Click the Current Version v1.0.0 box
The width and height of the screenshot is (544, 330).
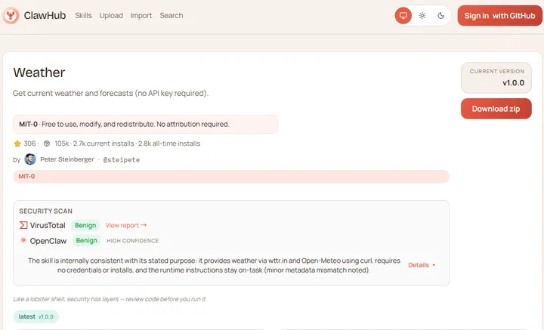496,78
